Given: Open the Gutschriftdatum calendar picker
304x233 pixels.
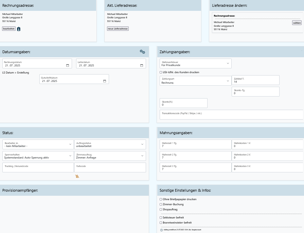Looking at the screenshot, I should 105,81.
